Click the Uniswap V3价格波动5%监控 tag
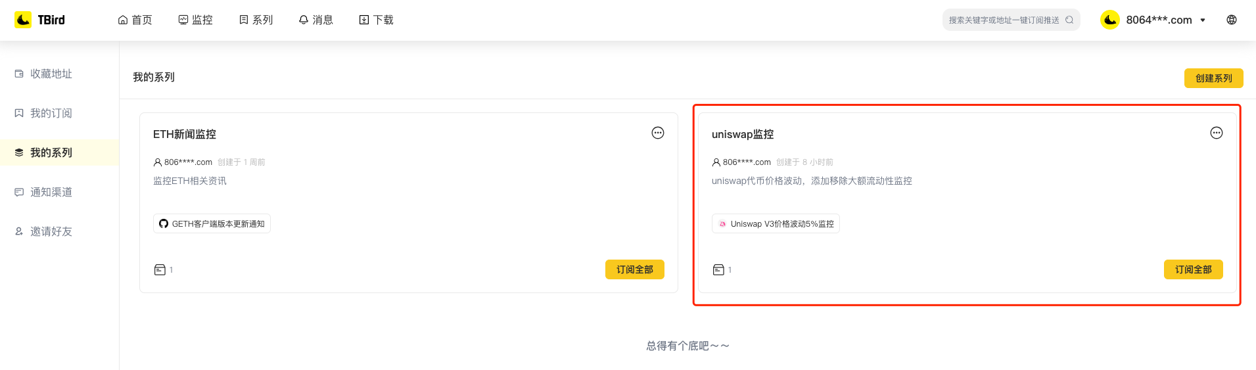1256x370 pixels. 776,223
